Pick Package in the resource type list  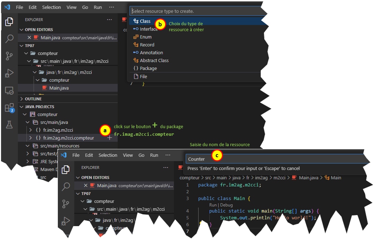tap(148, 68)
